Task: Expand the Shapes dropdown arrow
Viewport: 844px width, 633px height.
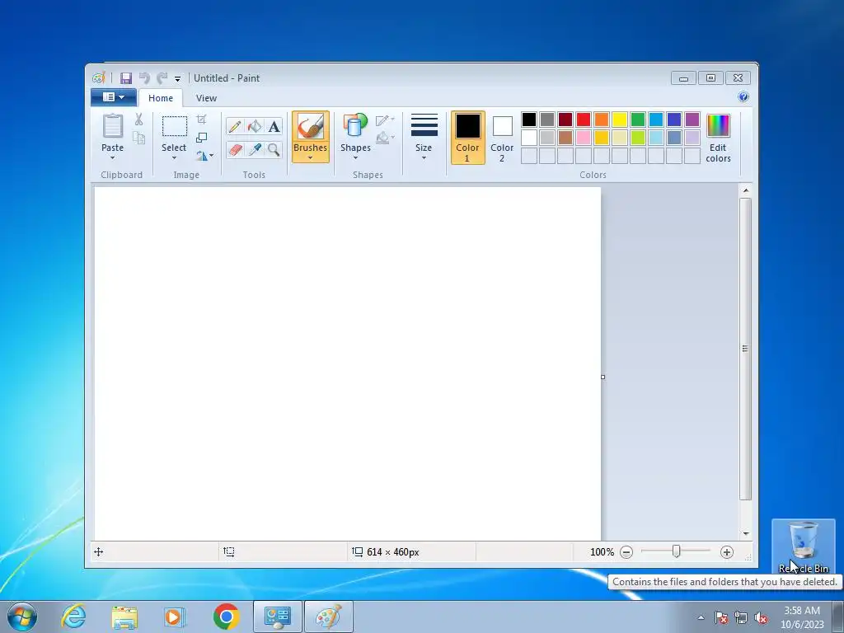Action: tap(355, 158)
